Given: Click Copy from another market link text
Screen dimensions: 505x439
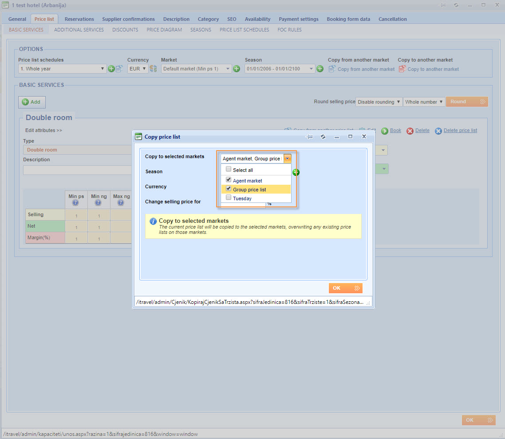Looking at the screenshot, I should [x=366, y=69].
